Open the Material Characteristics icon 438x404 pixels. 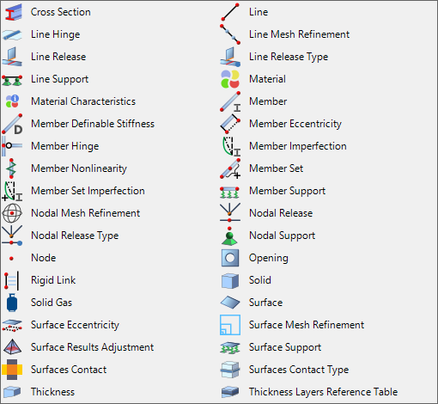point(12,101)
